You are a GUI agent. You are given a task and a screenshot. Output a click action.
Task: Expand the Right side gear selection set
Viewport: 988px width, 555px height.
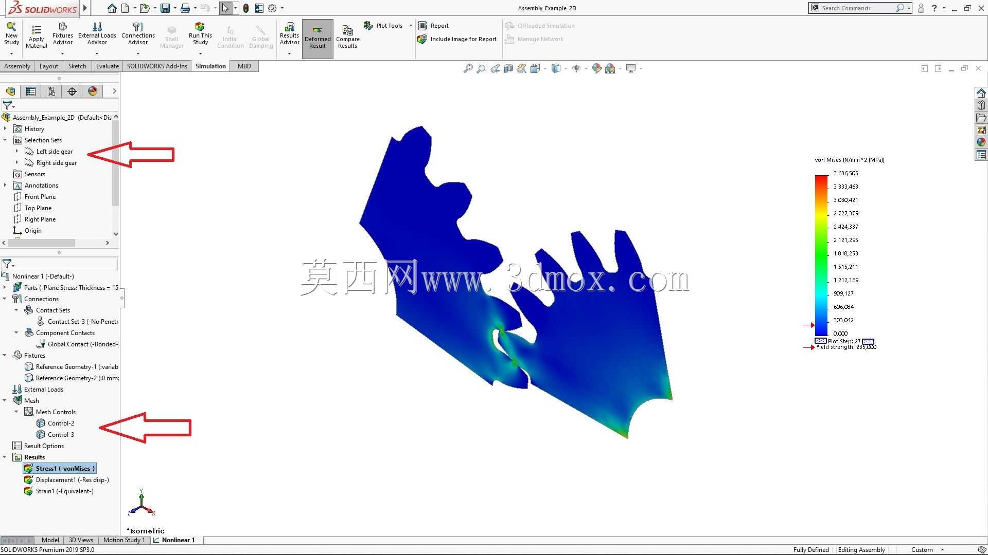tap(17, 162)
